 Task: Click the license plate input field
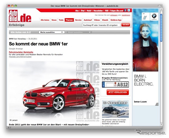[110, 84]
